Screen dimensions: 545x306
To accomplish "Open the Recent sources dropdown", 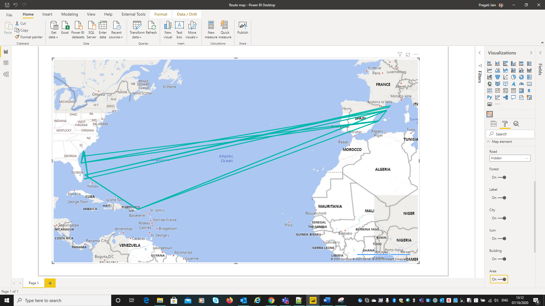I will [116, 30].
